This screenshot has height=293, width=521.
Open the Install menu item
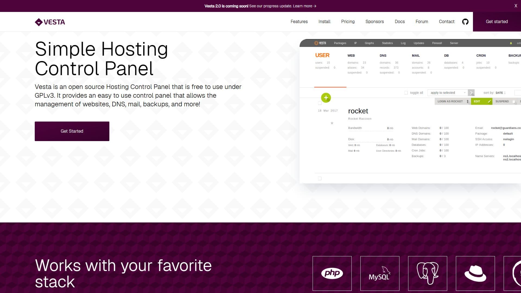(324, 22)
